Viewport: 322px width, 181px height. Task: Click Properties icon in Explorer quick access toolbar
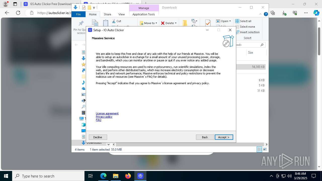(84, 8)
